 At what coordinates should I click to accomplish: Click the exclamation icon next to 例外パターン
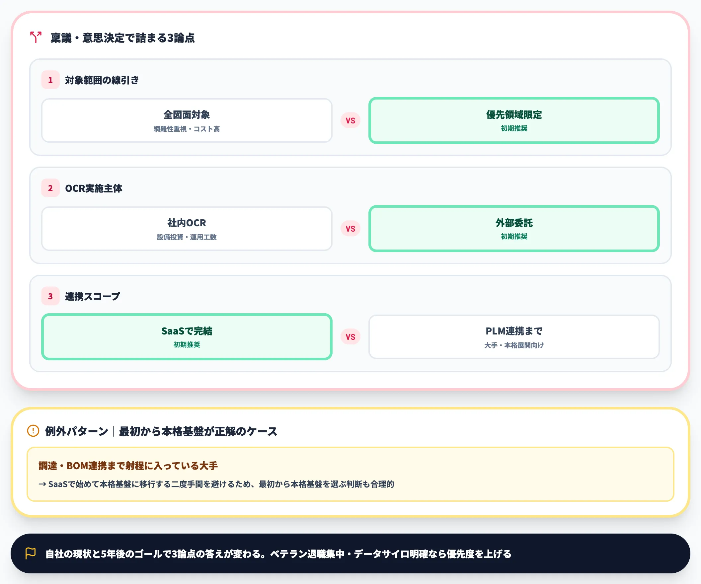[33, 431]
